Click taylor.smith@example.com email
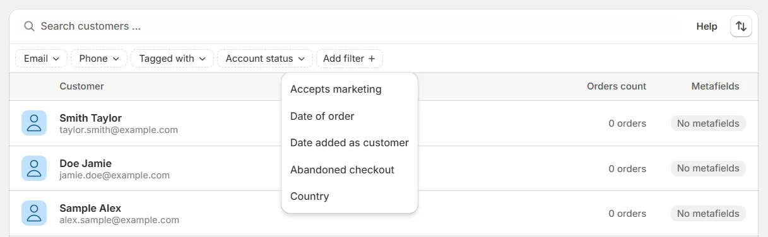 pyautogui.click(x=119, y=130)
